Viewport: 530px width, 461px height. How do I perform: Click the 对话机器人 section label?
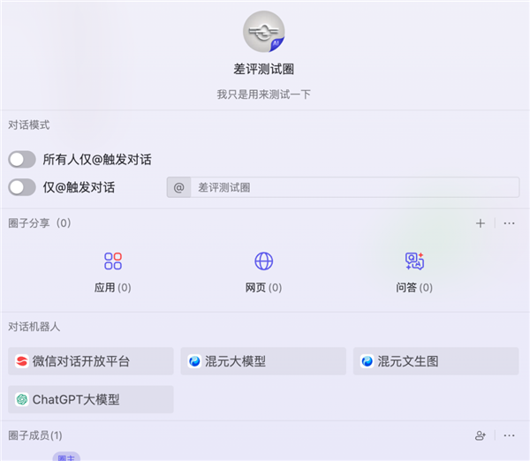click(x=34, y=327)
